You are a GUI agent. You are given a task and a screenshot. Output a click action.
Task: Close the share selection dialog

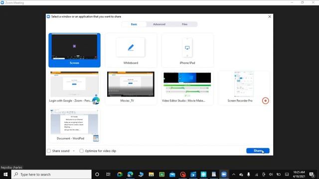click(x=270, y=16)
